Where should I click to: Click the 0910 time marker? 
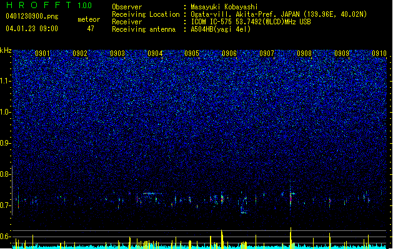pyautogui.click(x=379, y=54)
